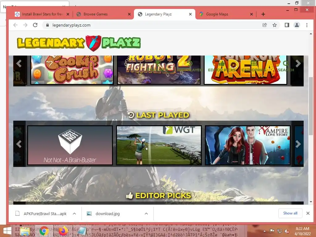
Task: Open the taskbar clock showing 8:22 AM
Action: coord(302,231)
